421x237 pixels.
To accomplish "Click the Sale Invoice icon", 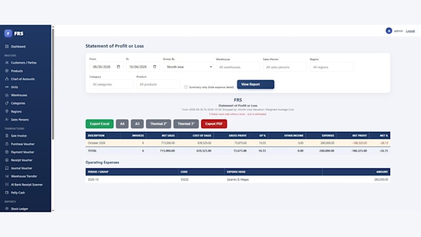I will click(x=7, y=136).
